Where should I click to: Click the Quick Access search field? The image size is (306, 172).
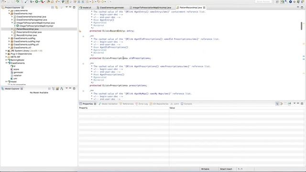tap(263, 1)
